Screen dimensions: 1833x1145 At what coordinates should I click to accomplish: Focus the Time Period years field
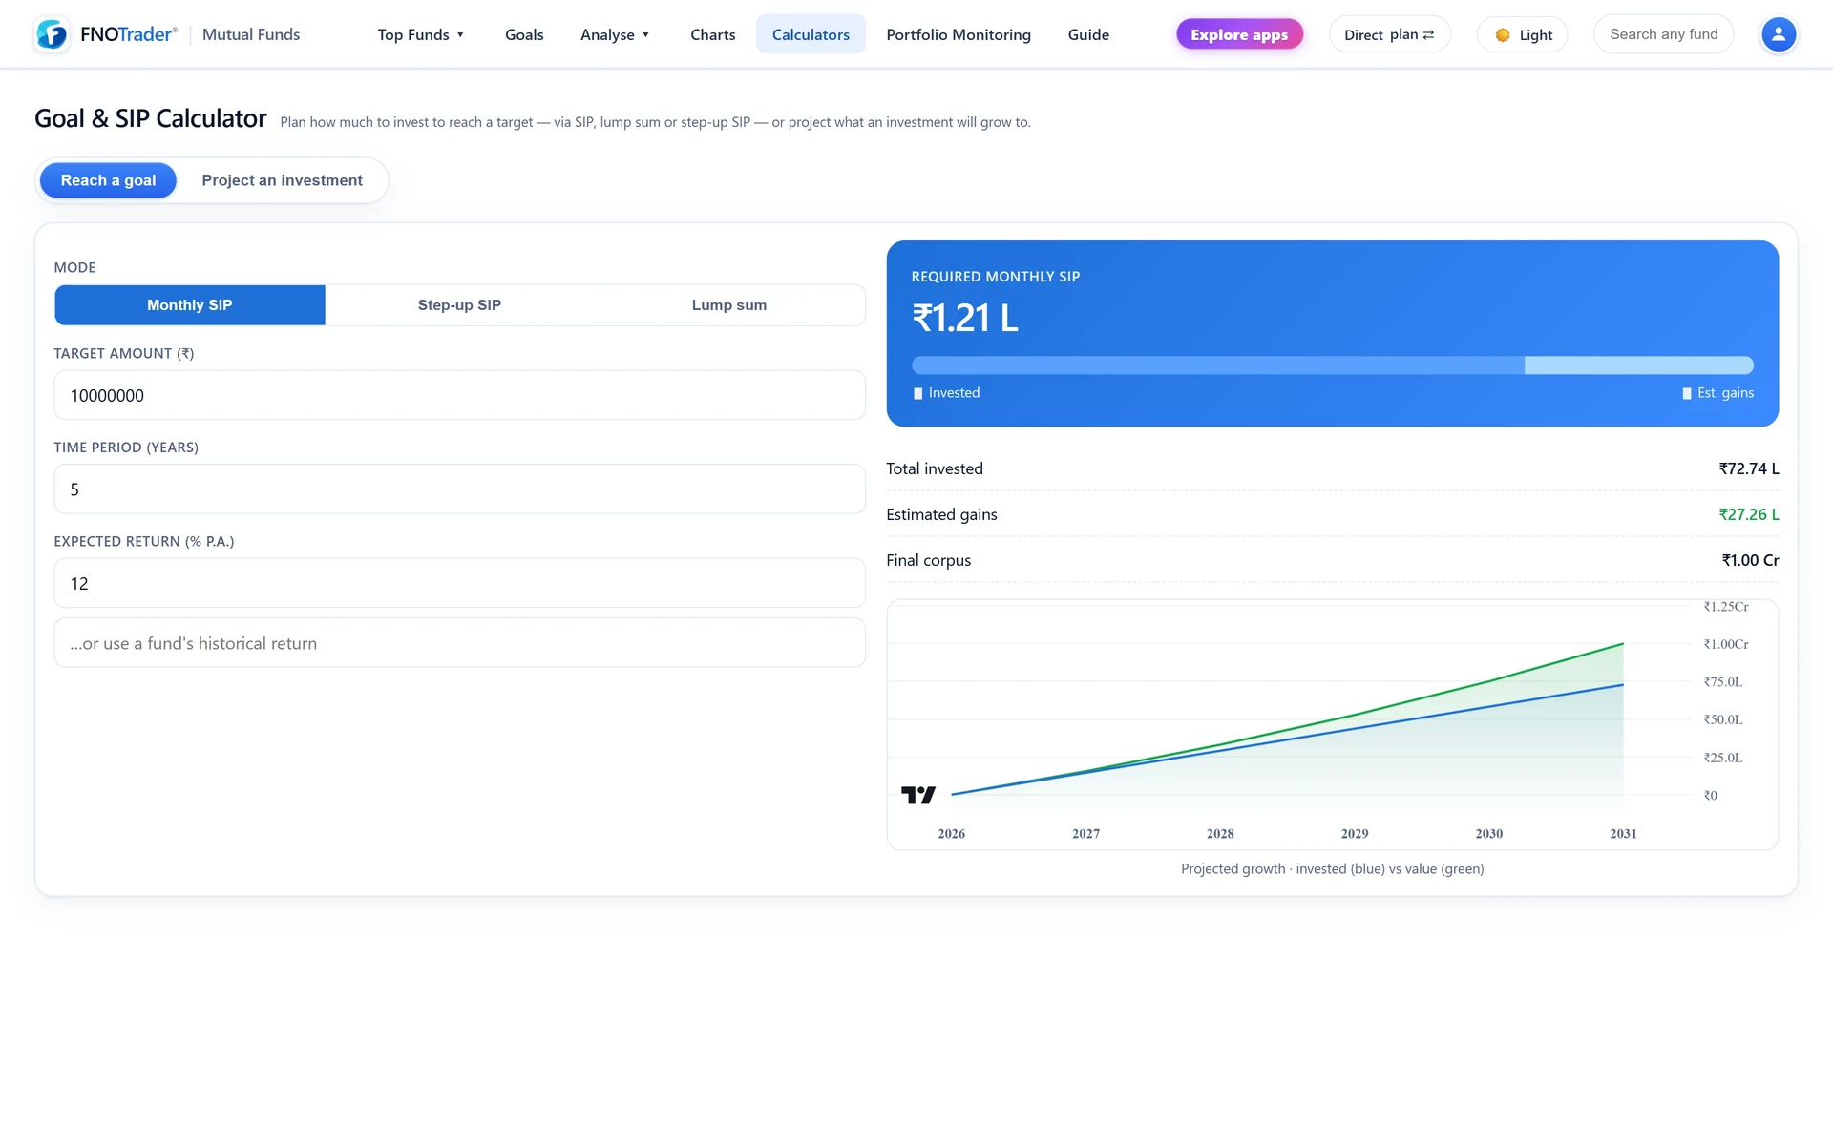tap(459, 489)
